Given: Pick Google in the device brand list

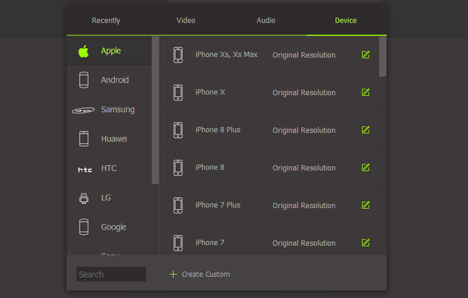Looking at the screenshot, I should click(x=113, y=227).
